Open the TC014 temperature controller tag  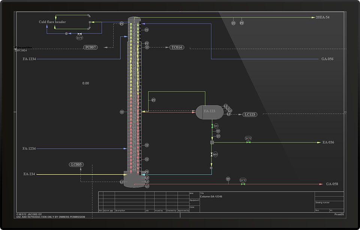pyautogui.click(x=177, y=47)
